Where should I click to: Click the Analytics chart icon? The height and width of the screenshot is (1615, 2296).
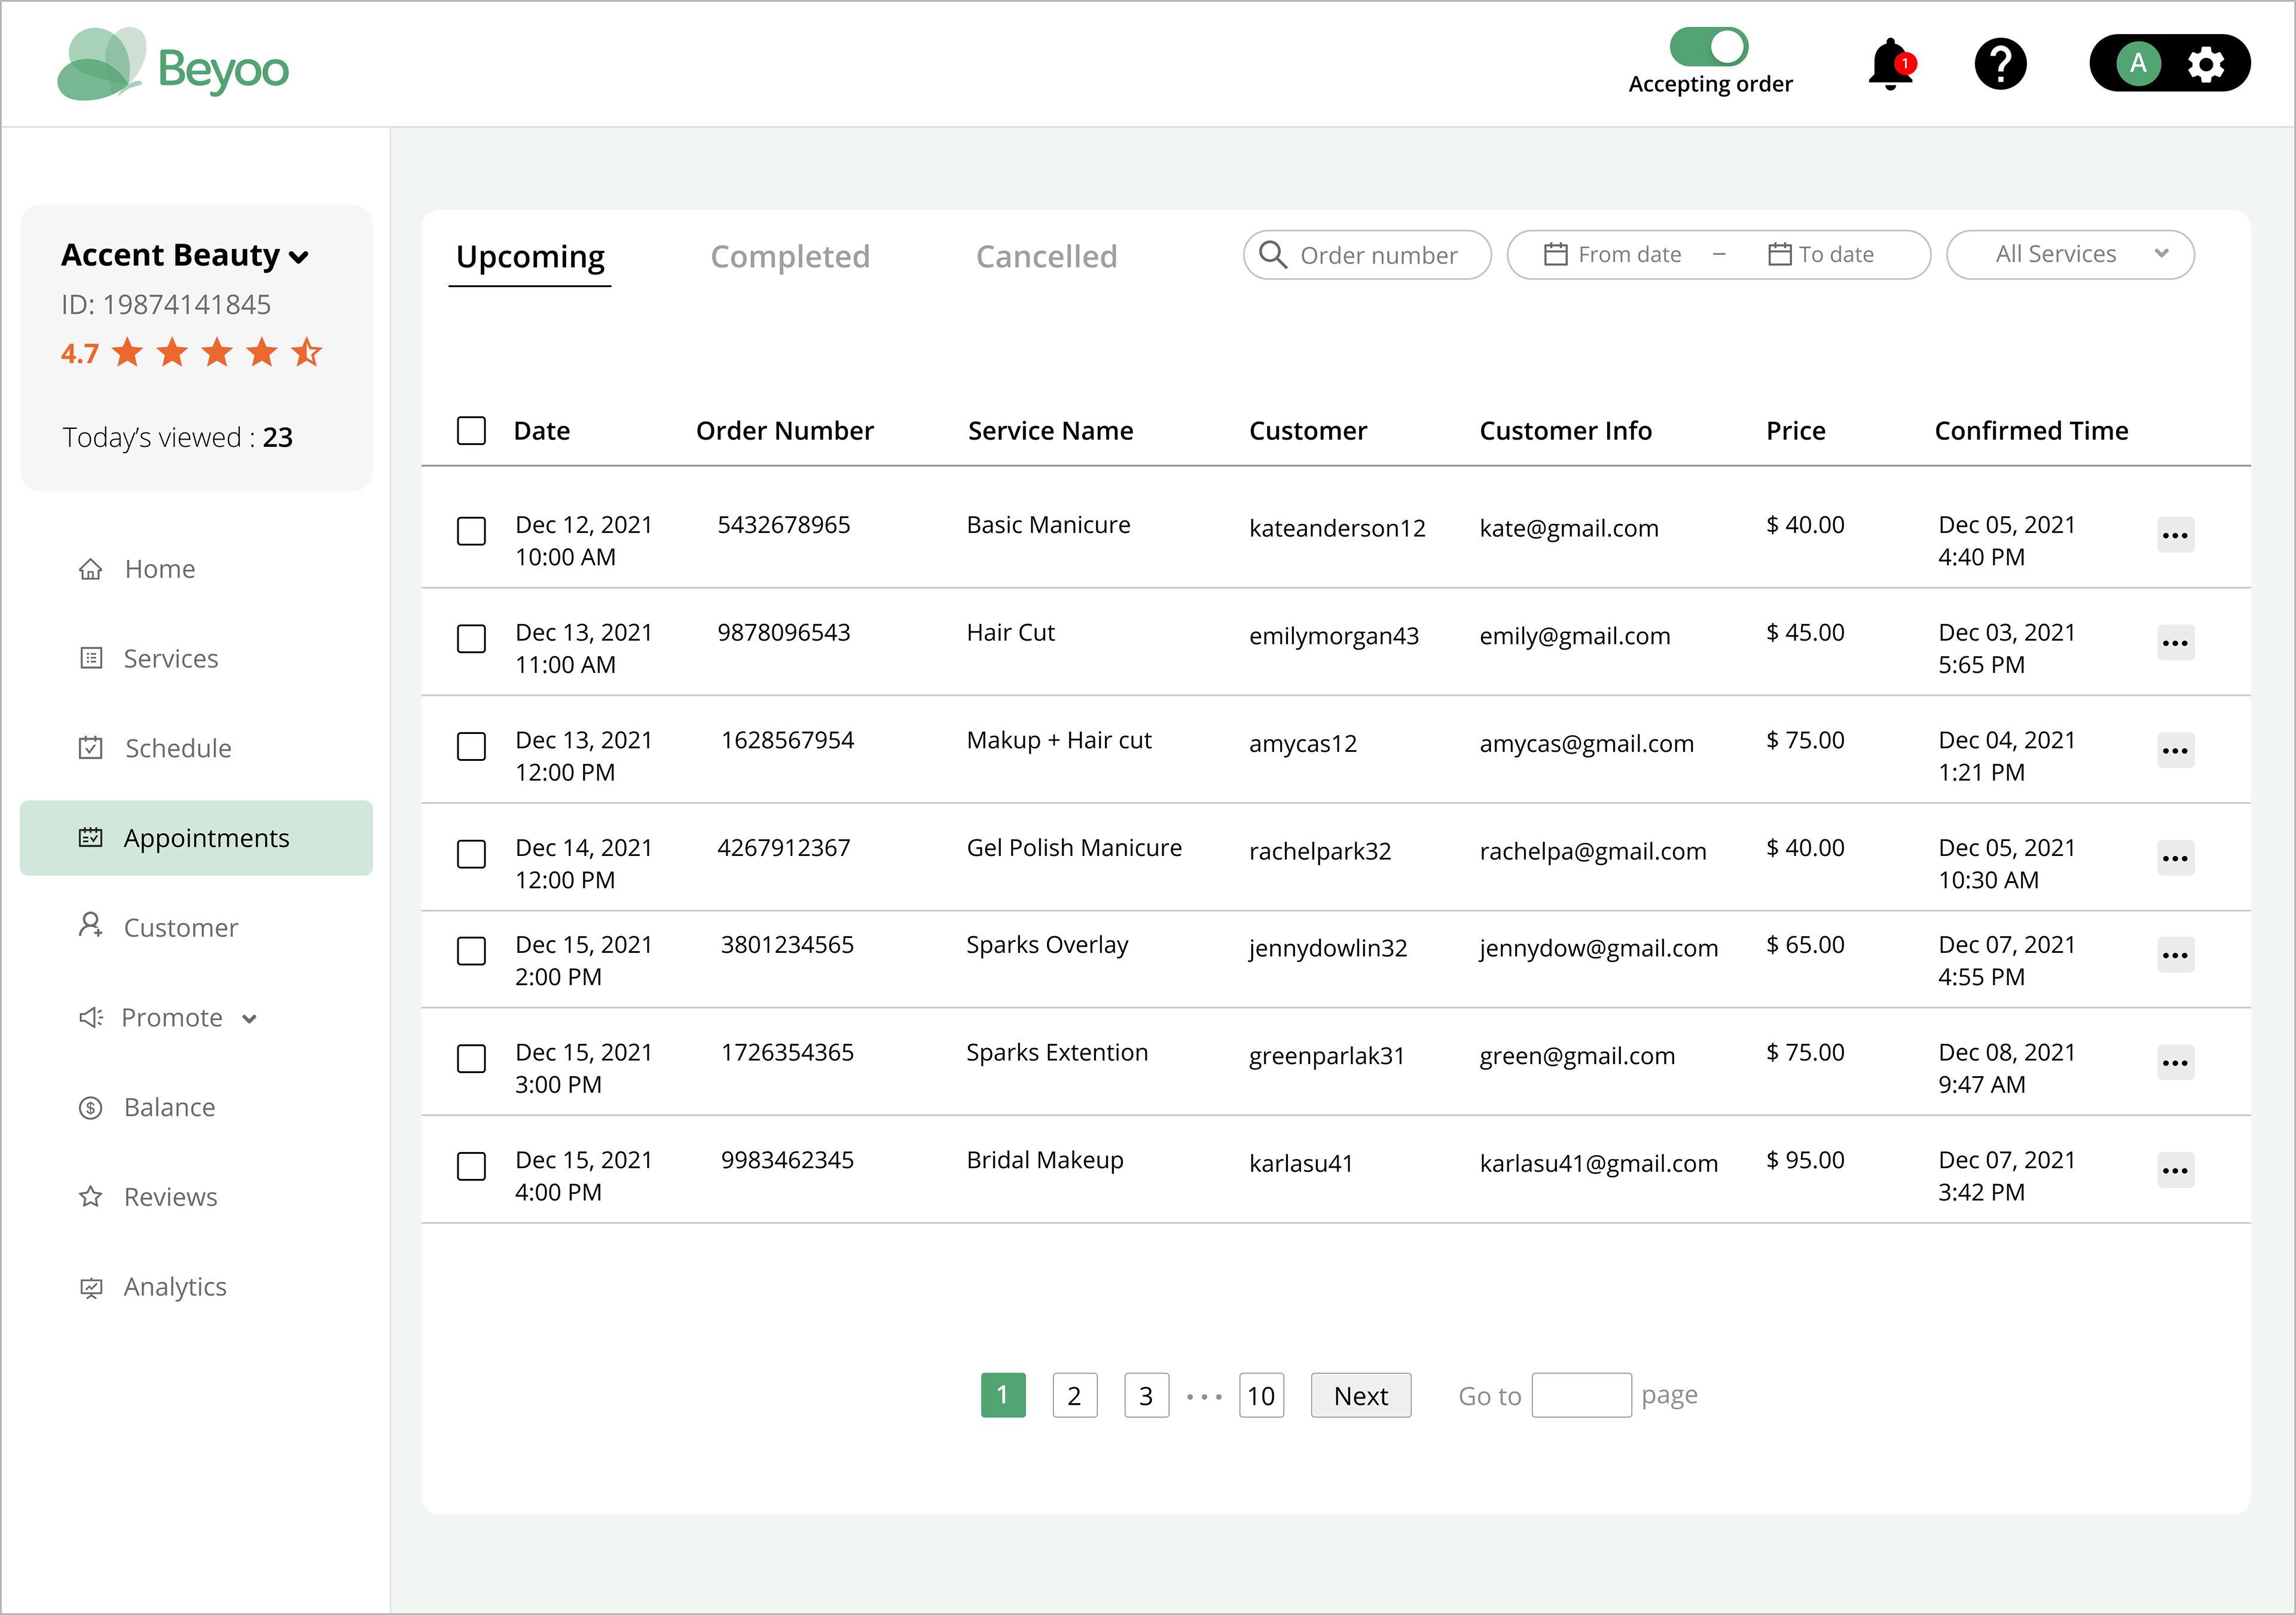coord(91,1288)
